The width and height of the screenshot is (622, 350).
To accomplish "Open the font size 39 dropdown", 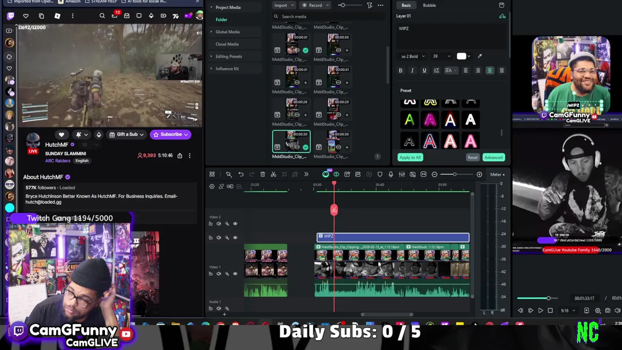I will (442, 56).
